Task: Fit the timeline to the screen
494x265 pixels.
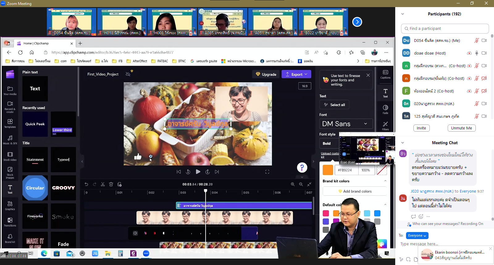Action: [x=309, y=184]
